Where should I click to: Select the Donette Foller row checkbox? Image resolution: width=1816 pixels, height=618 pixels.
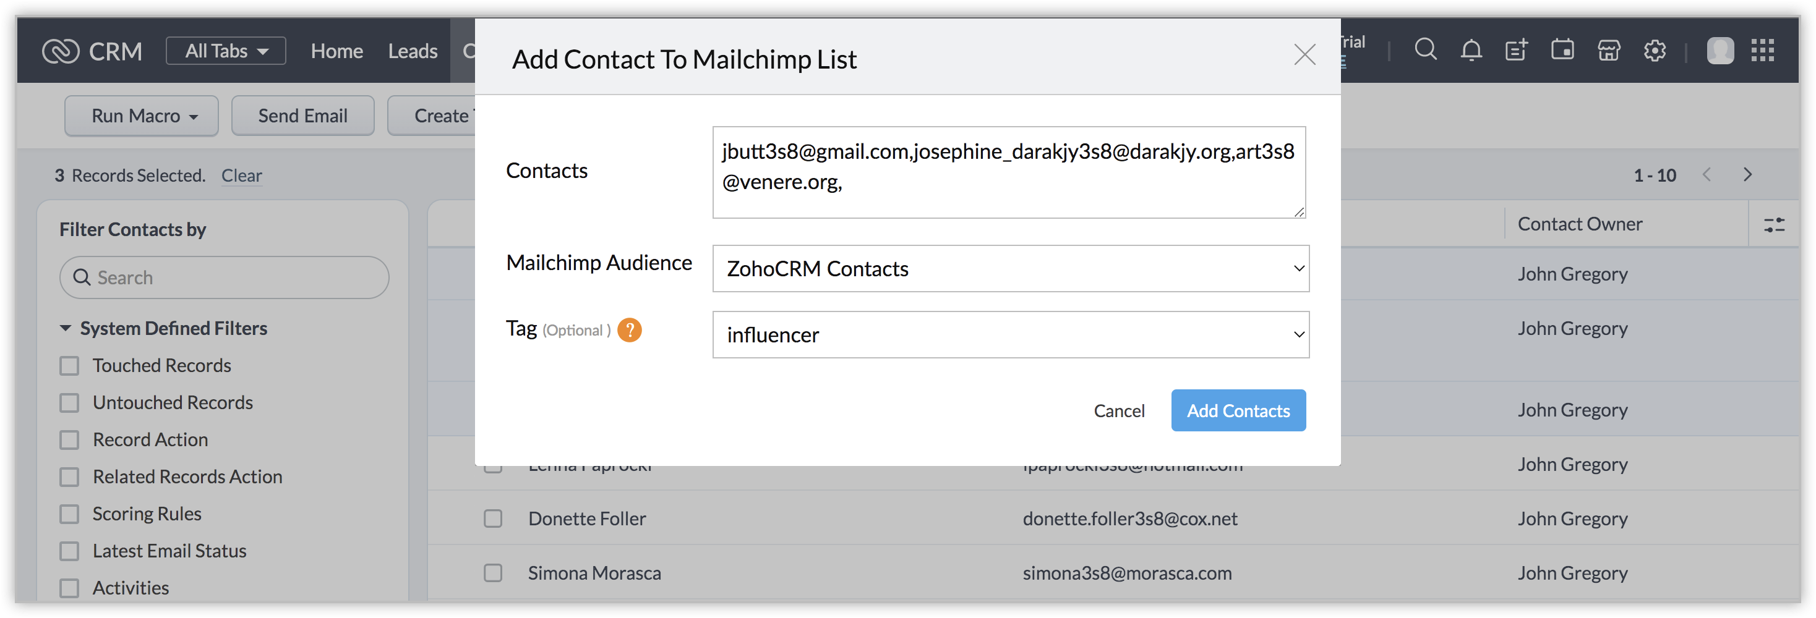[493, 519]
